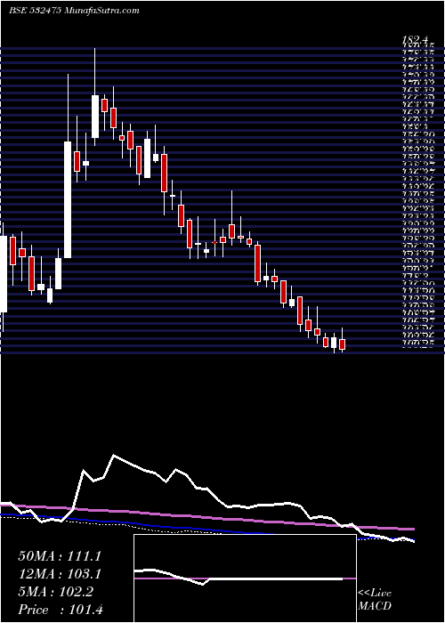The image size is (445, 623).
Task: Click the '12MA : 103.1' value
Action: coord(60,574)
